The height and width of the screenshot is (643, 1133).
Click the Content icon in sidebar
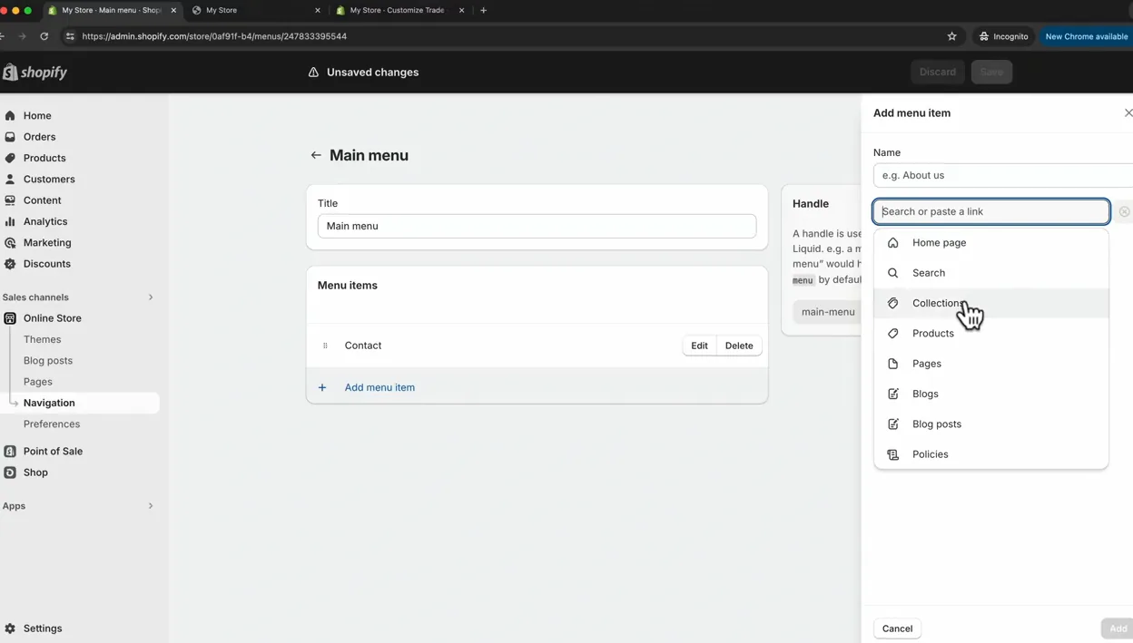(10, 200)
